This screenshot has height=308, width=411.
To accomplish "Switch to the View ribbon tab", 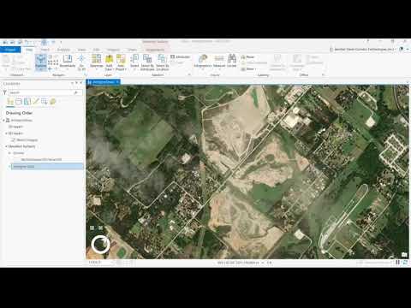I will click(81, 50).
